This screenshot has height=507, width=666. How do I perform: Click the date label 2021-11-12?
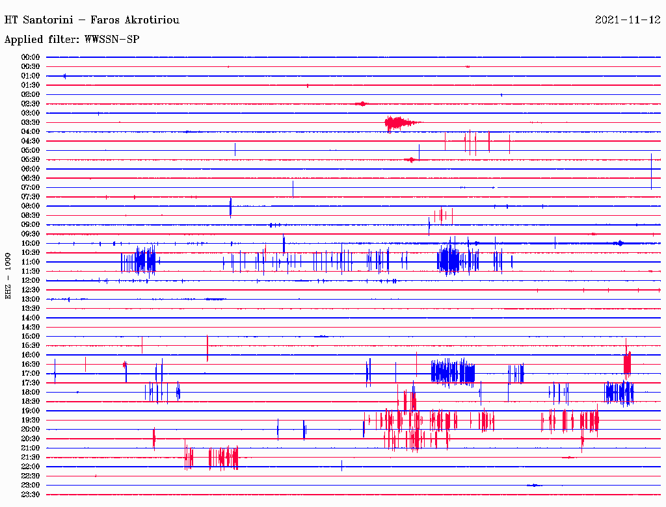click(x=628, y=20)
